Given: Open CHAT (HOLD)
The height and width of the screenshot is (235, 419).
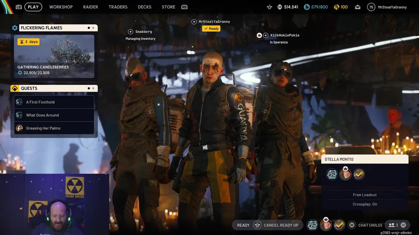Looking at the screenshot, I should pos(370,225).
